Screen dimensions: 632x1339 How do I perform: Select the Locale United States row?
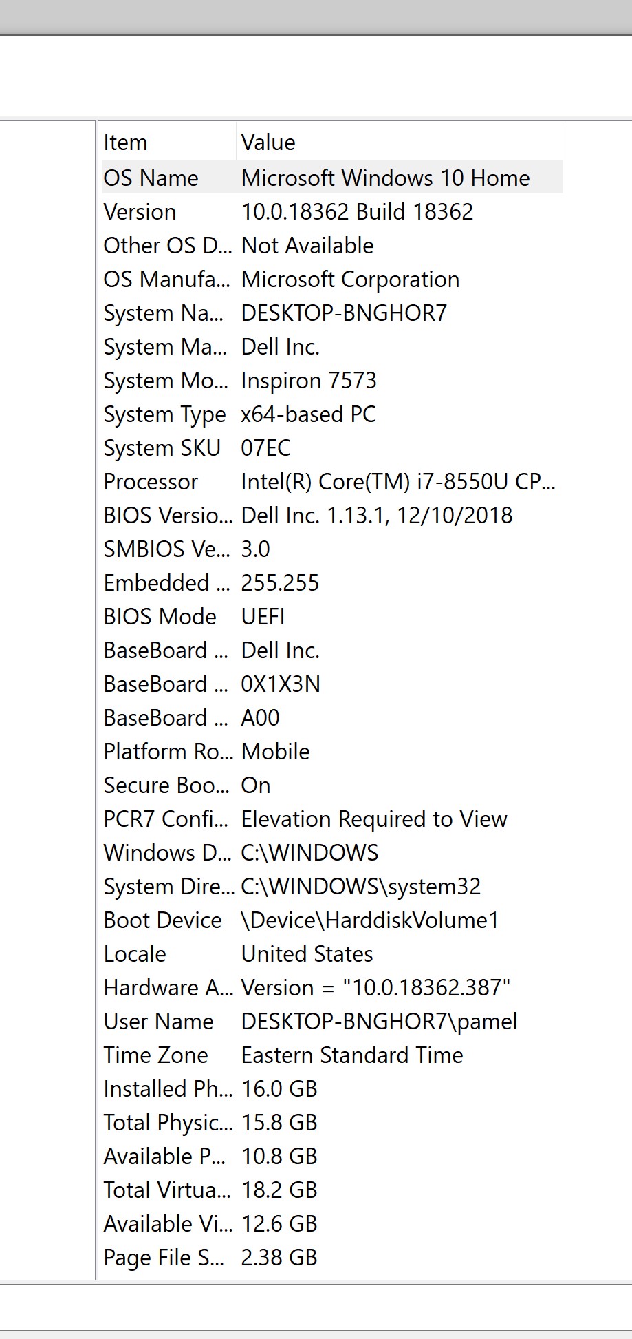pyautogui.click(x=332, y=953)
